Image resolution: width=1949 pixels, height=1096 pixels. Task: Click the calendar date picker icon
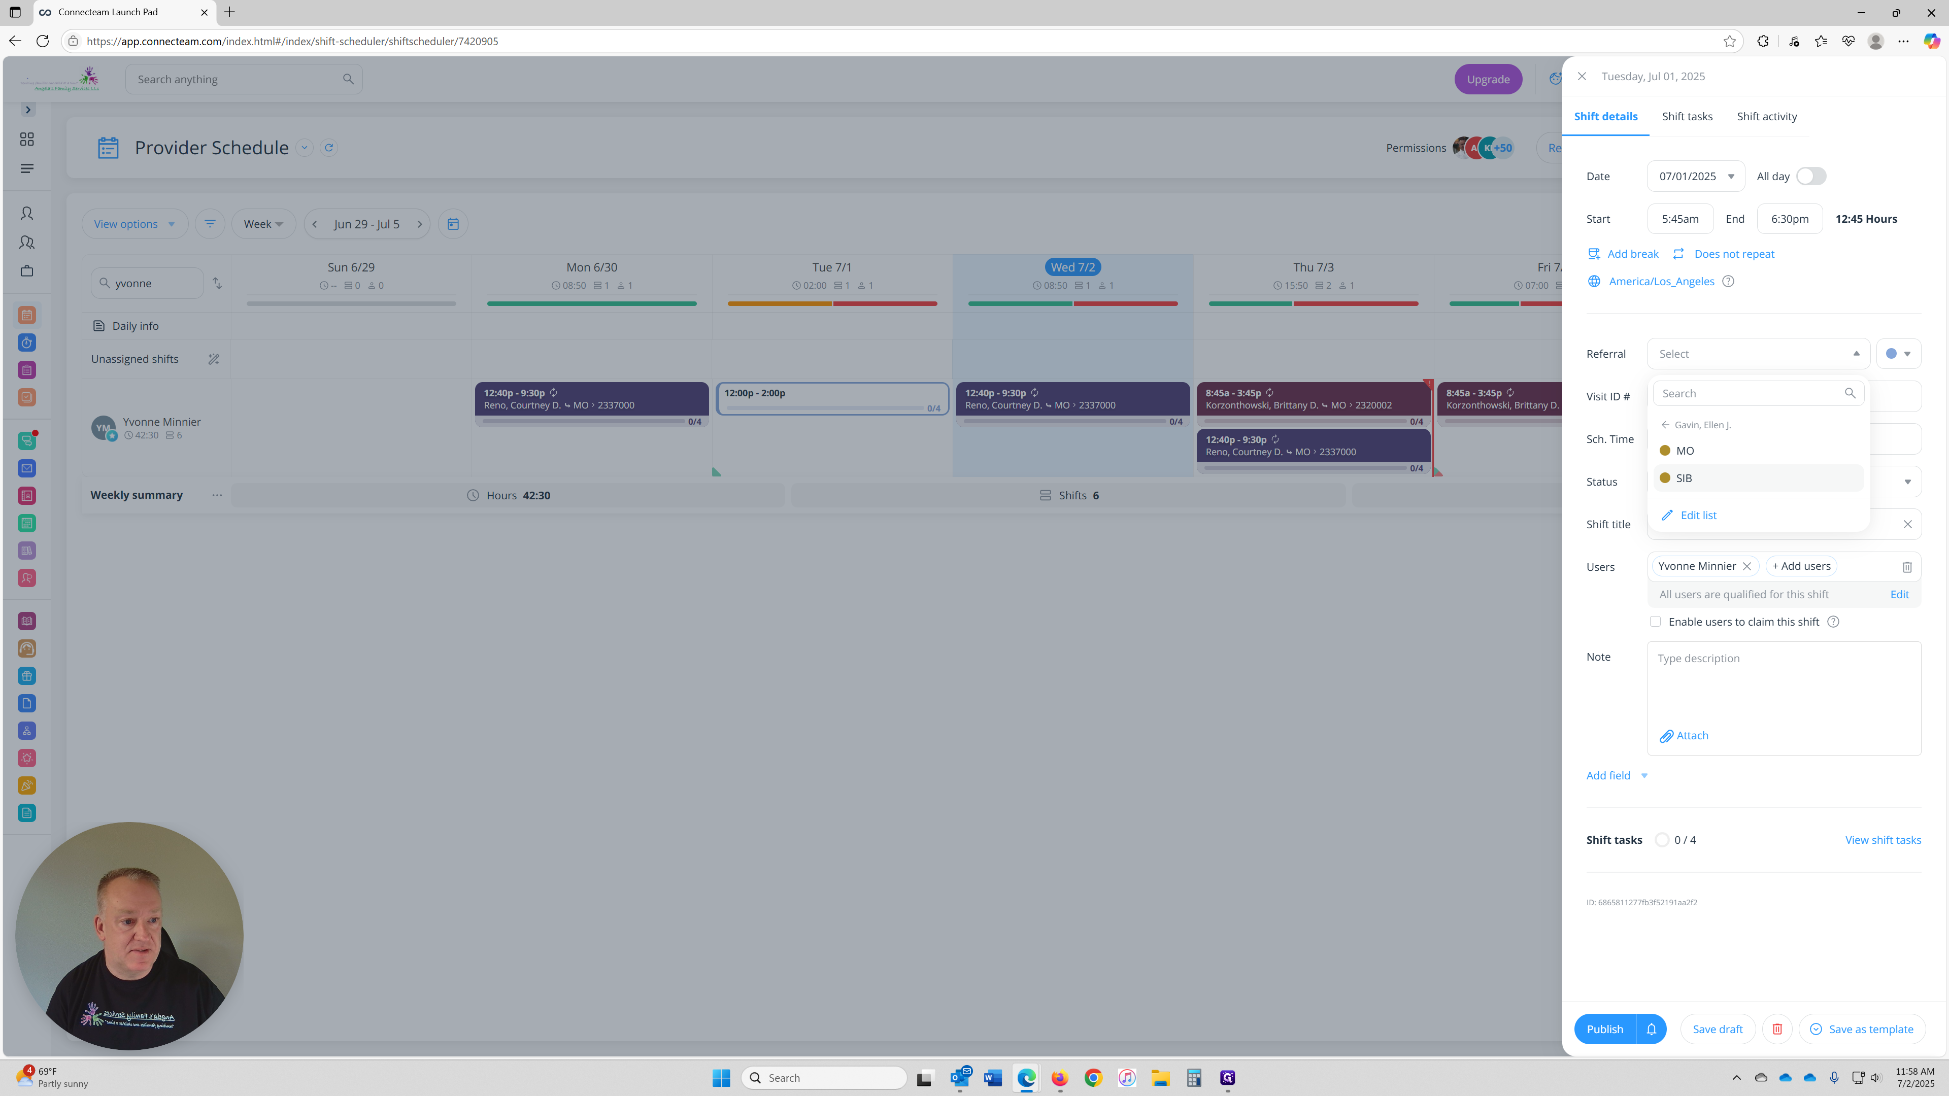point(452,224)
